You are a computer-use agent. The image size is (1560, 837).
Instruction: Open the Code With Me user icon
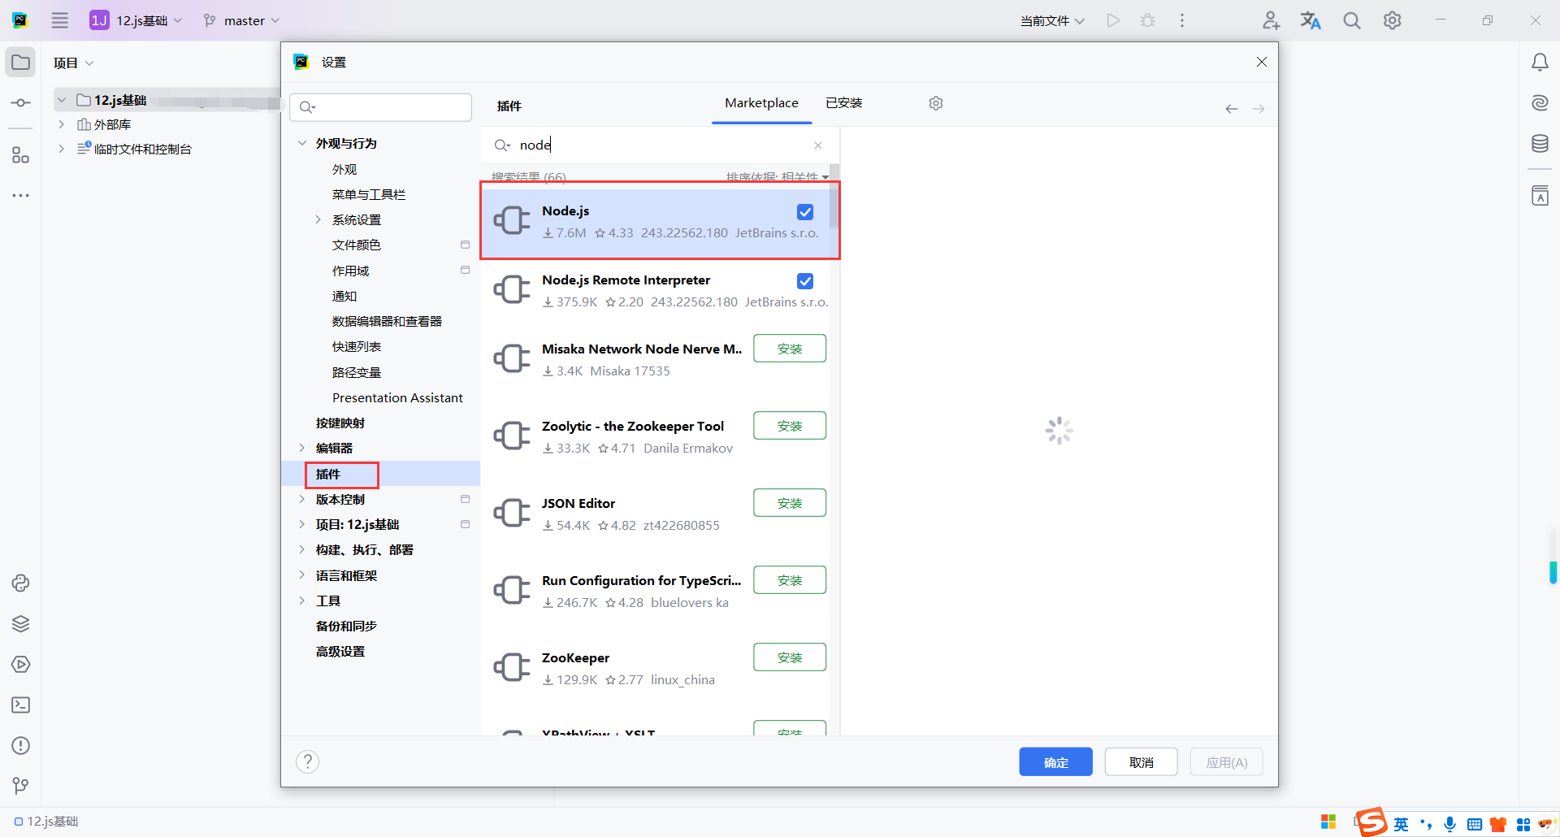pyautogui.click(x=1272, y=20)
